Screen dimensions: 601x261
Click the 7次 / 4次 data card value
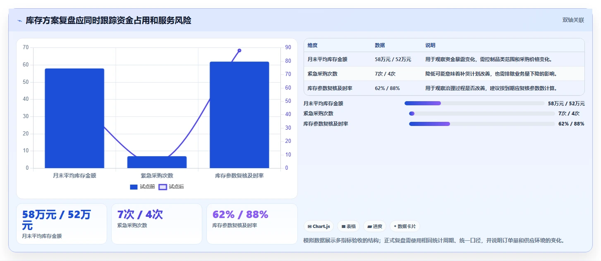point(140,215)
